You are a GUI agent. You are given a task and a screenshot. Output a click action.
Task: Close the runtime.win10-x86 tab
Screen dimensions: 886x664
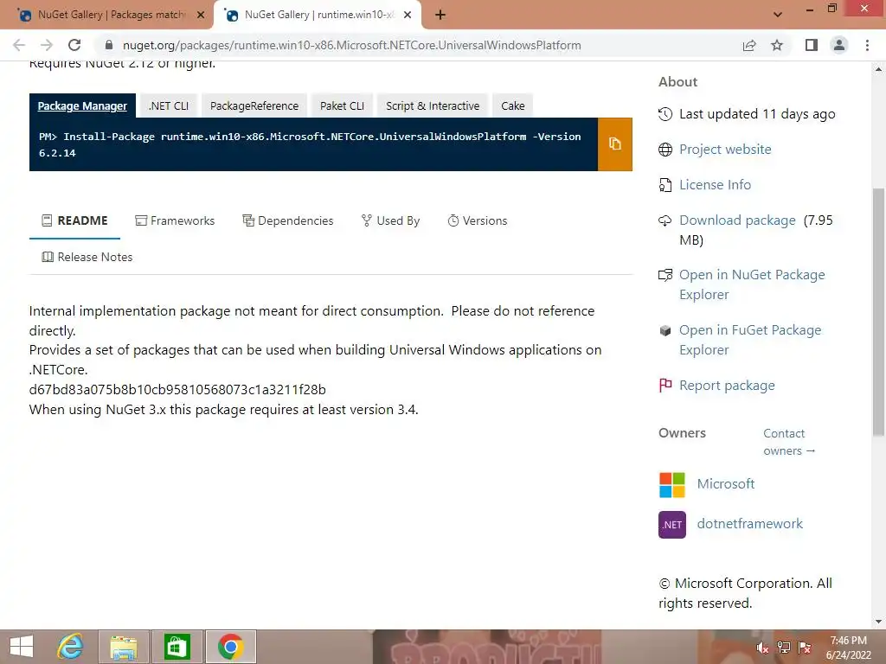[408, 16]
